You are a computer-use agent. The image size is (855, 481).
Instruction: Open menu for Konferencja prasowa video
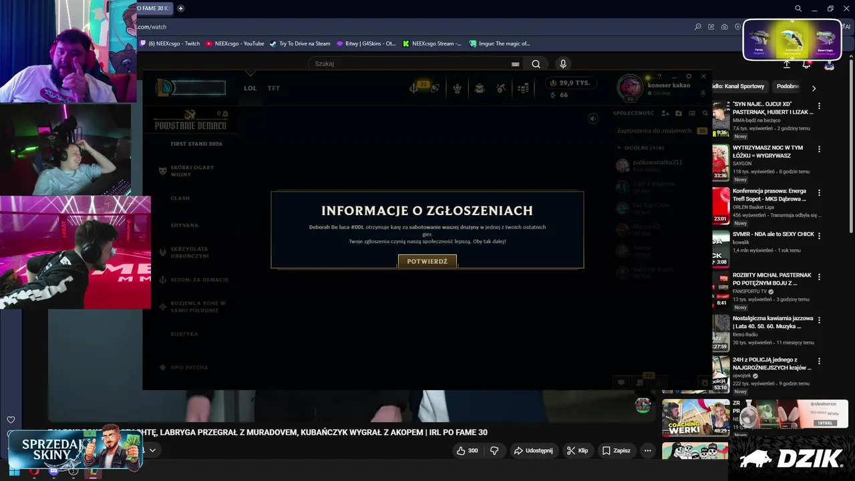pos(820,192)
